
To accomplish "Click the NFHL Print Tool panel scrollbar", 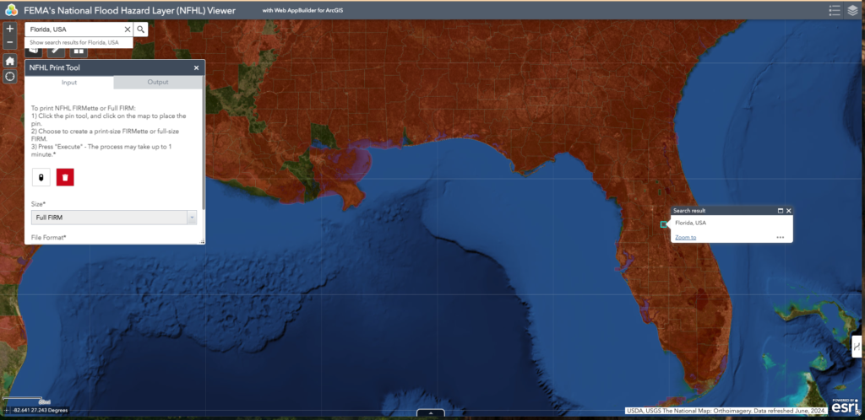I will point(204,143).
